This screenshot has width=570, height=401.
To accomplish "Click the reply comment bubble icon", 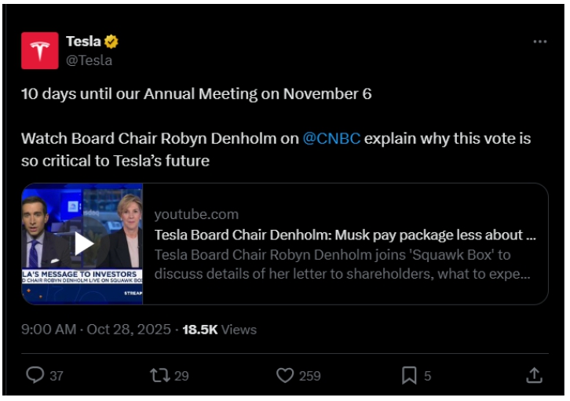I will 35,376.
